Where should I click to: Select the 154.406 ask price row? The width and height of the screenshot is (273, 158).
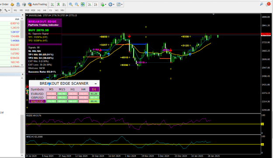click(10, 36)
